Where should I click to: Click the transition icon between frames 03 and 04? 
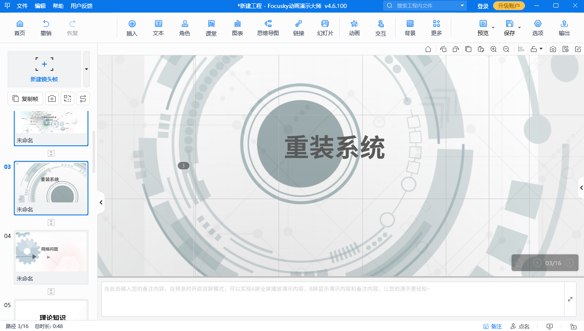coord(51,222)
